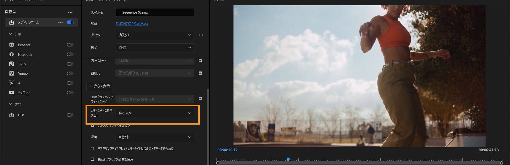This screenshot has height=165, width=510.
Task: Click the TikTok destination label
Action: (x=23, y=64)
